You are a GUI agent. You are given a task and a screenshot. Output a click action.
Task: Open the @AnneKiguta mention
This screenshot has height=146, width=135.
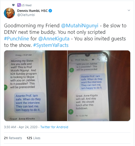point(54,39)
